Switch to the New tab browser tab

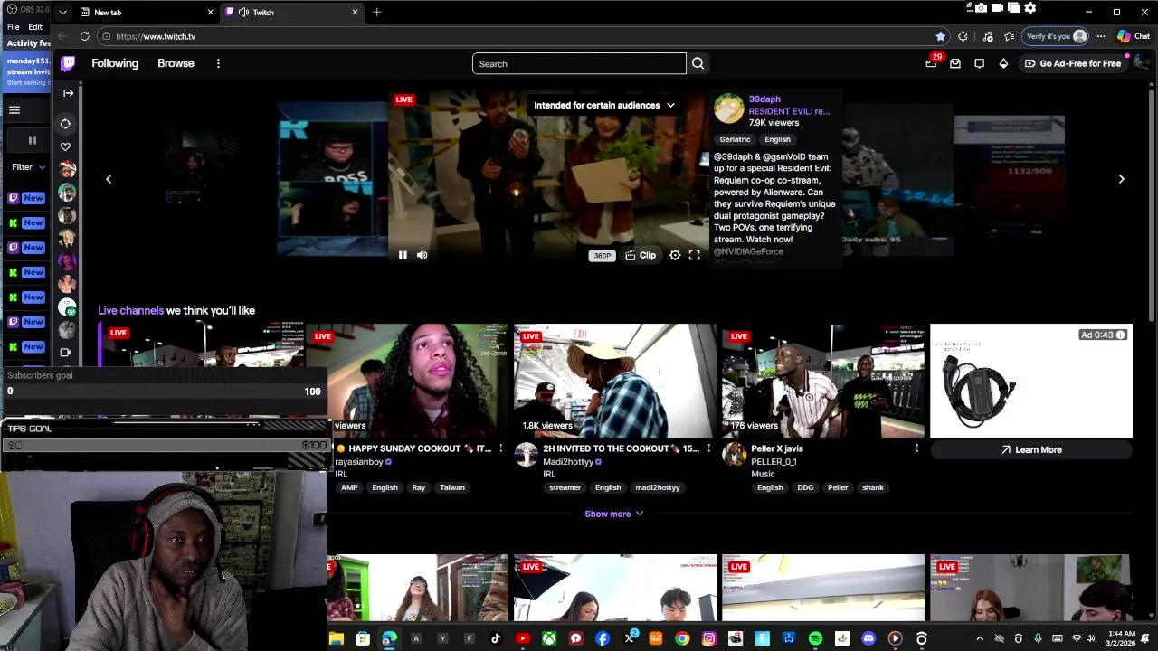(147, 12)
